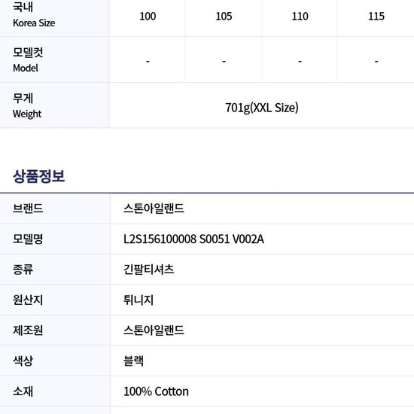The height and width of the screenshot is (414, 414).
Task: Click the Korea Size 100 cell
Action: click(x=148, y=17)
